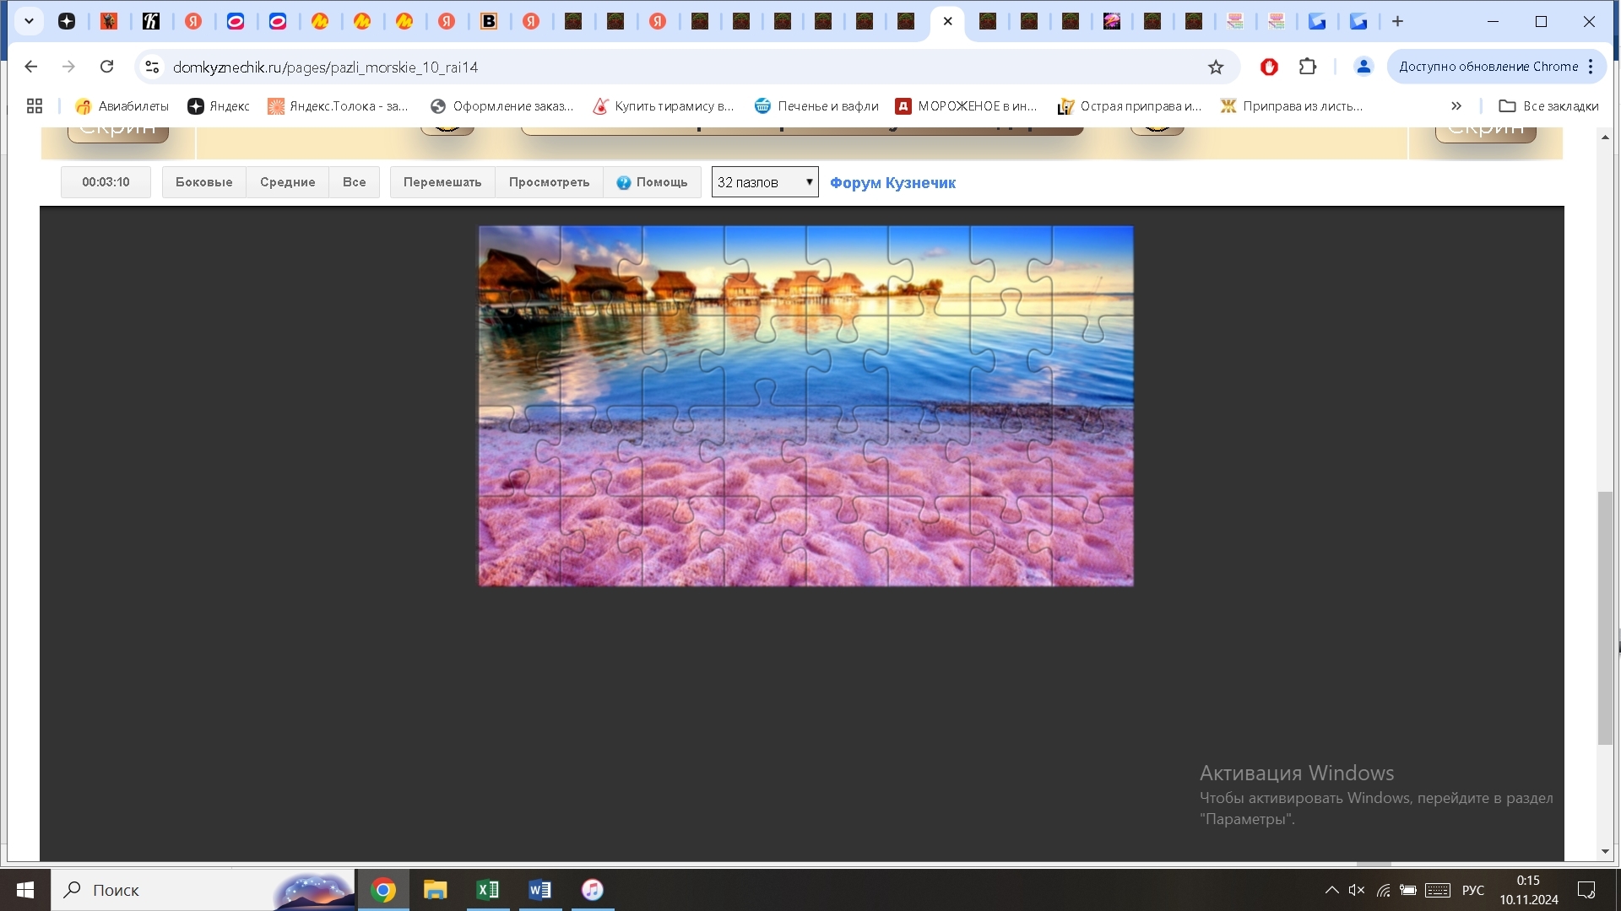Click the domkyznechik.ru address bar URL
This screenshot has width=1621, height=911.
tap(325, 67)
